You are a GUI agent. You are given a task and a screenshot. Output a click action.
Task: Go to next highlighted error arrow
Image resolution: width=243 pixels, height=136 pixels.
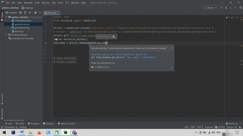click(x=241, y=17)
